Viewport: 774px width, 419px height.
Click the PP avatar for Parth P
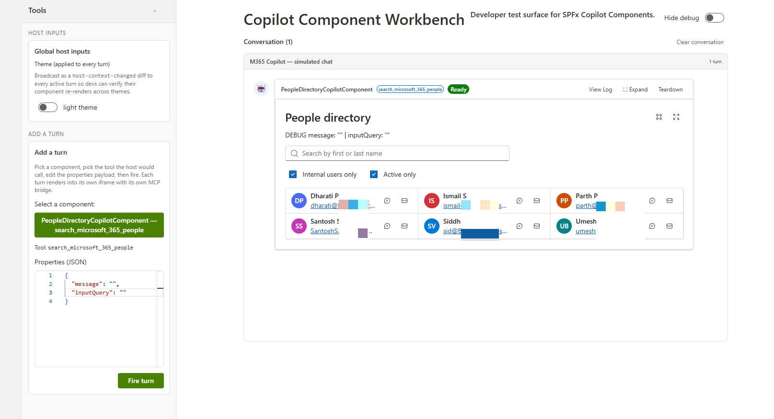tap(564, 201)
